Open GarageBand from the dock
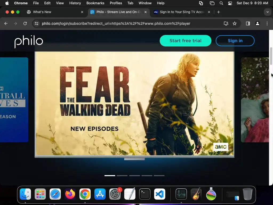The height and width of the screenshot is (205, 273). tap(196, 194)
